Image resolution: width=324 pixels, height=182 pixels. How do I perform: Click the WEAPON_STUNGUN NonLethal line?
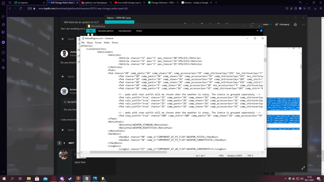point(144,125)
